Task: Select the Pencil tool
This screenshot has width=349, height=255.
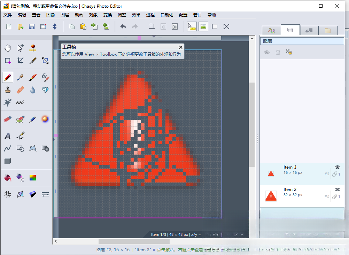Action: (8, 77)
